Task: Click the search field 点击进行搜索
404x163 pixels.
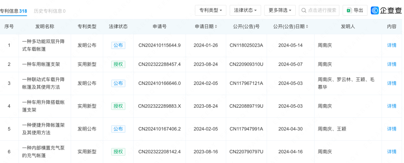Action: [319, 10]
